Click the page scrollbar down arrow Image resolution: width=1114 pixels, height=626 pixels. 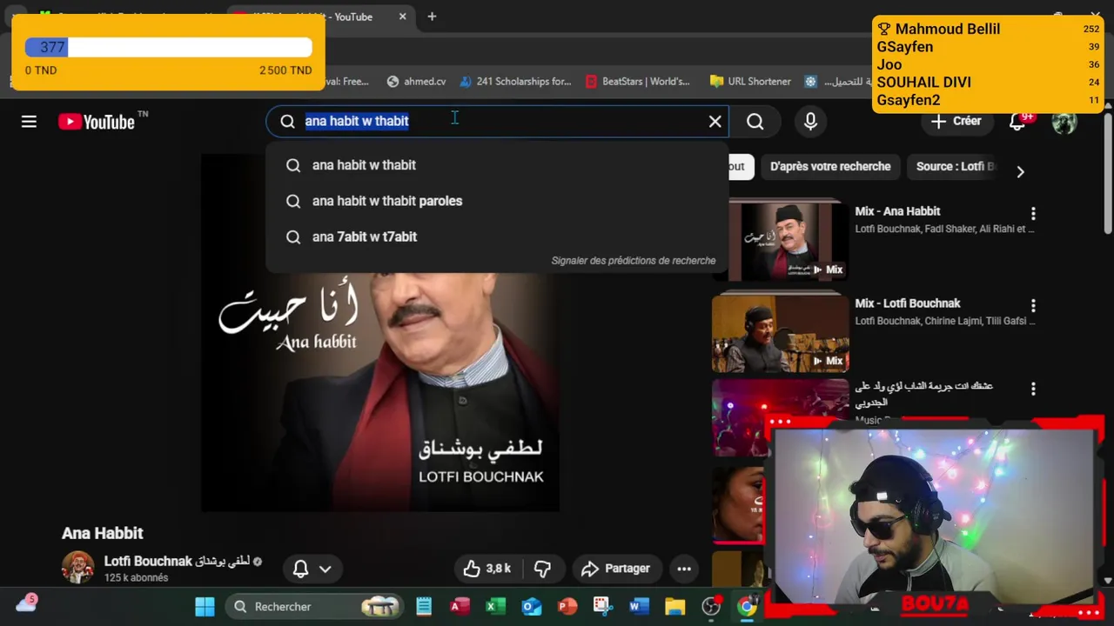tap(1107, 580)
